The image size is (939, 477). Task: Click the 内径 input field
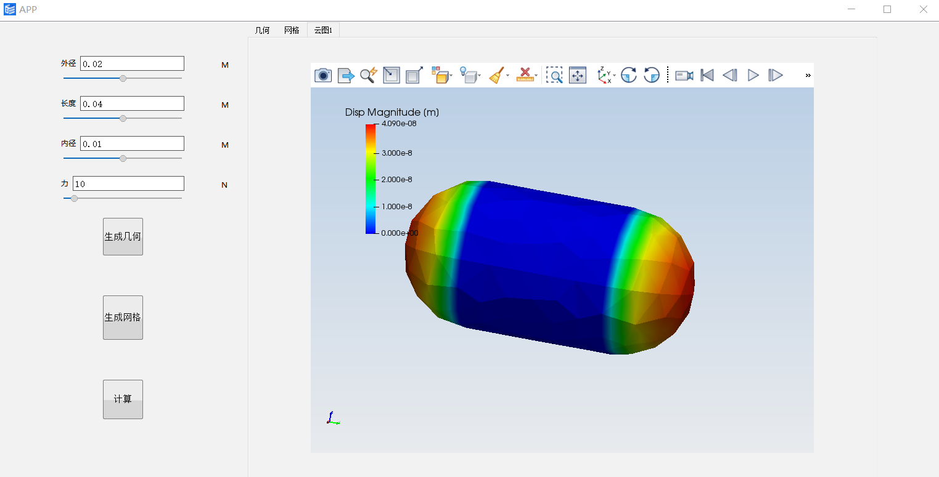[132, 143]
